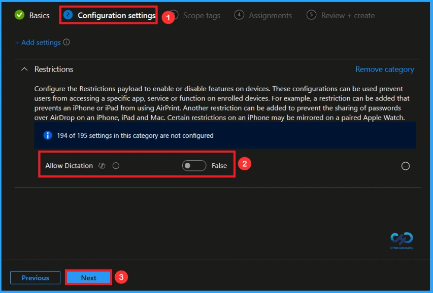433x293 pixels.
Task: Click the Previous button
Action: (35, 278)
